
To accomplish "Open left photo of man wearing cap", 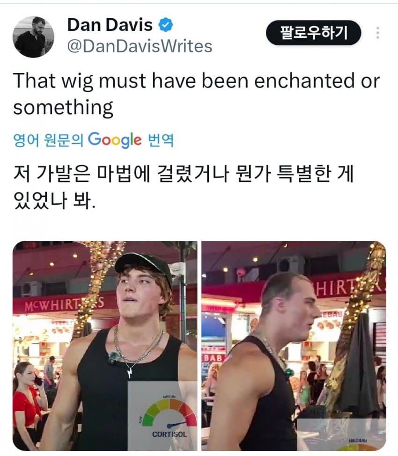I will tap(105, 346).
